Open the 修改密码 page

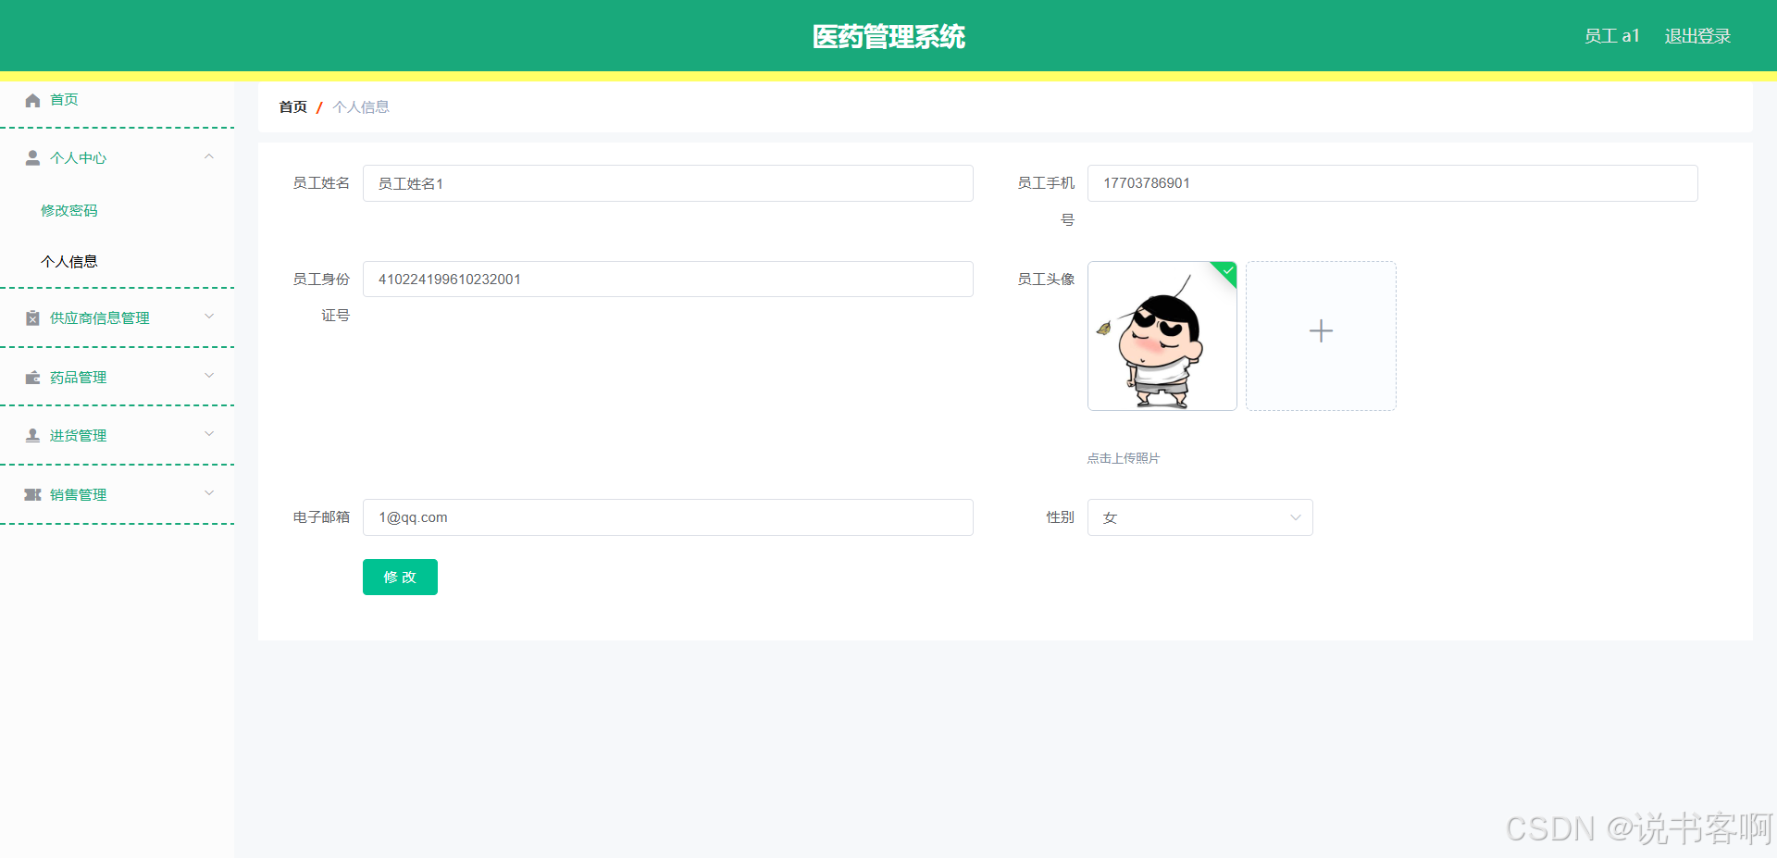pyautogui.click(x=68, y=210)
